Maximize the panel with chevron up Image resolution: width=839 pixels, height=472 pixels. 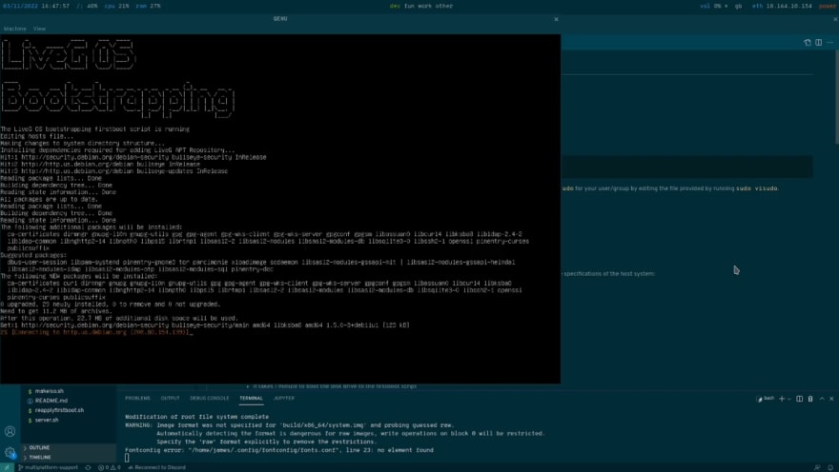(822, 399)
